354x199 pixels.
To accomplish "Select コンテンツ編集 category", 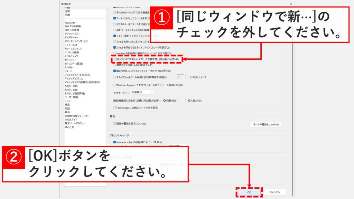I will coord(72,53).
